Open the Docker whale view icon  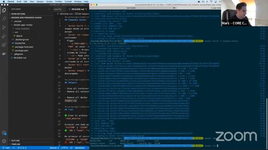pyautogui.click(x=4, y=54)
